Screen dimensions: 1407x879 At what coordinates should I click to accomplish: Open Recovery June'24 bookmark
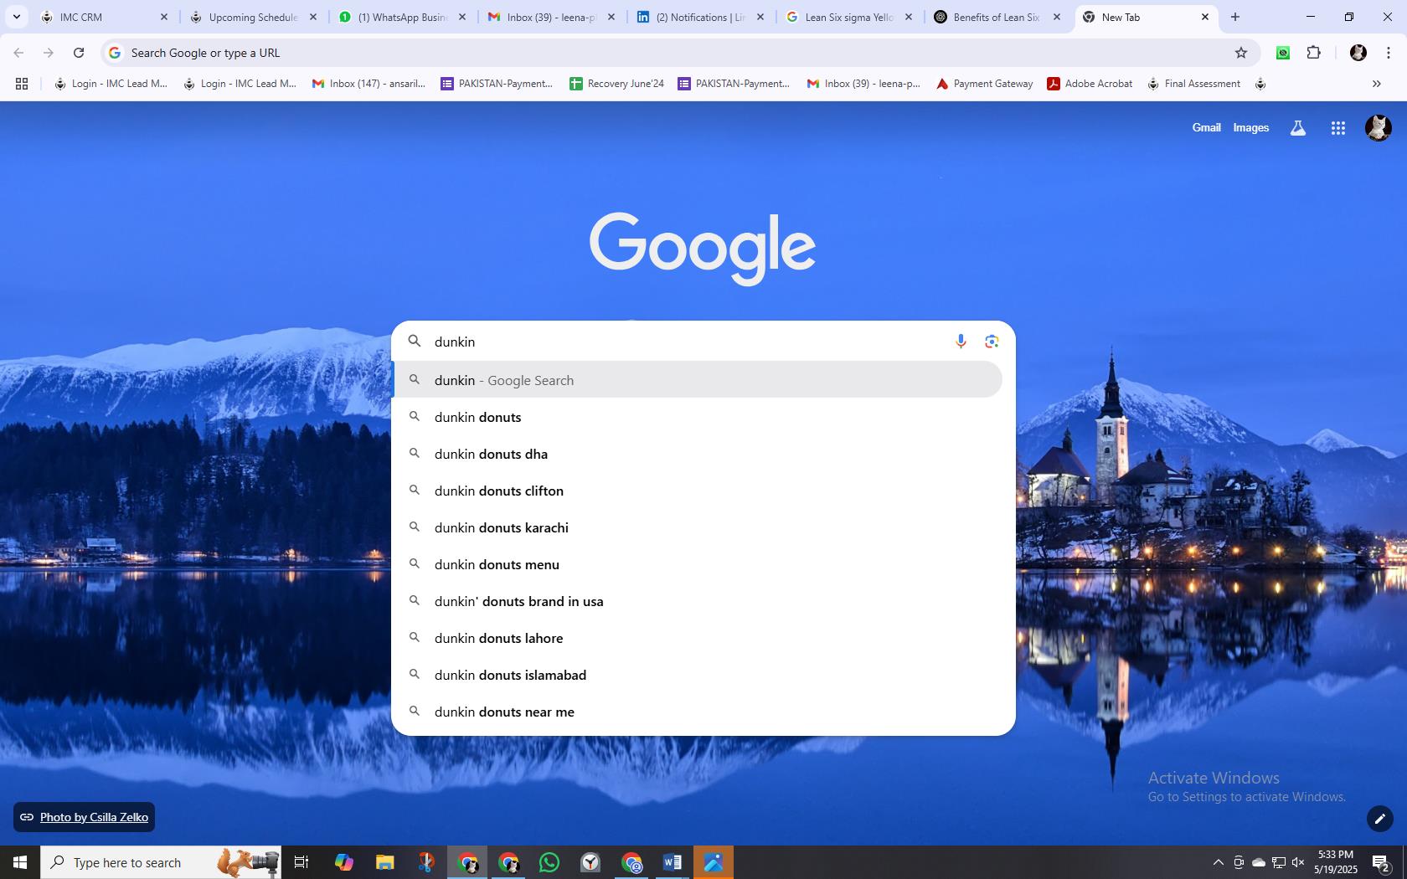pyautogui.click(x=616, y=84)
